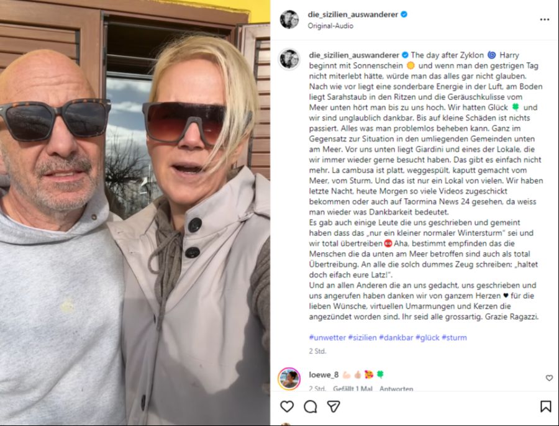Click die_sizilien_auswanderer username in header
This screenshot has height=426, width=559.
[353, 15]
